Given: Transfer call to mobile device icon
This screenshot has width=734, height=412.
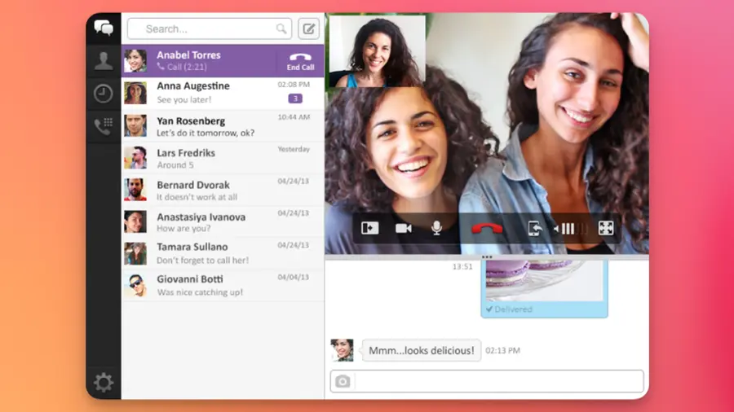Looking at the screenshot, I should 534,228.
